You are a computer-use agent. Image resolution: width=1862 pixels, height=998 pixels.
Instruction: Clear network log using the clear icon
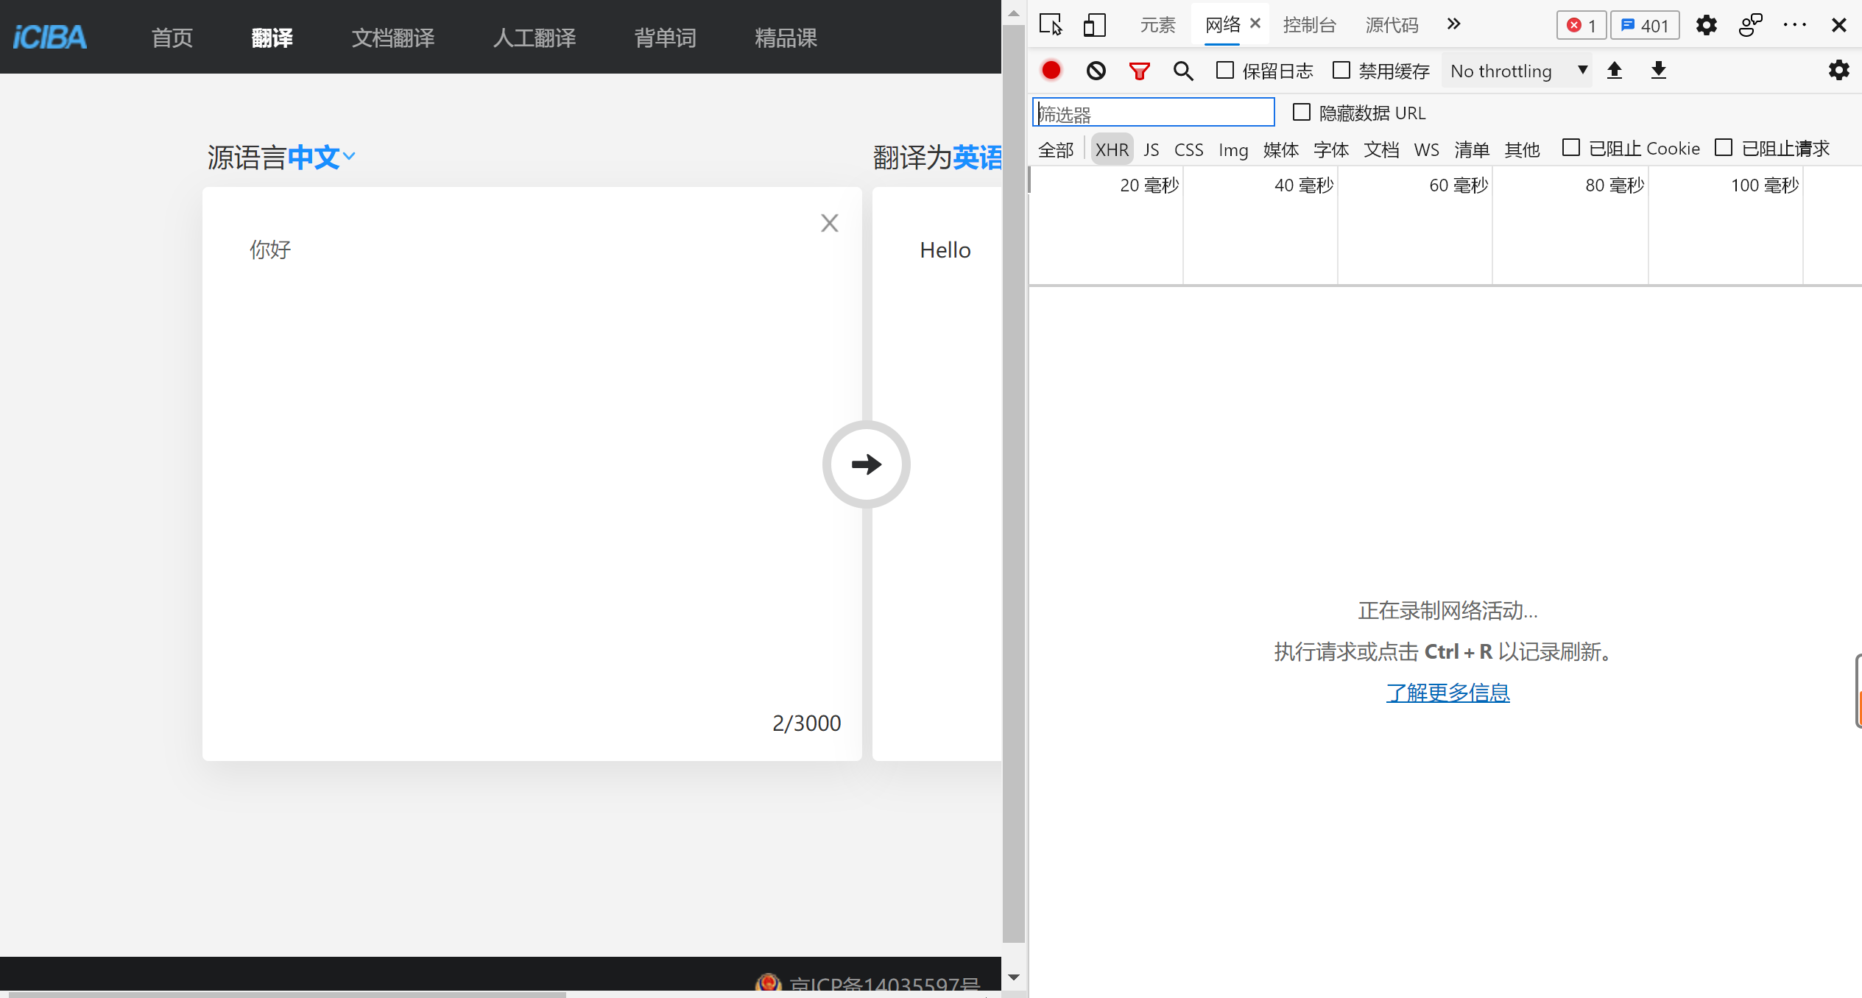coord(1096,70)
